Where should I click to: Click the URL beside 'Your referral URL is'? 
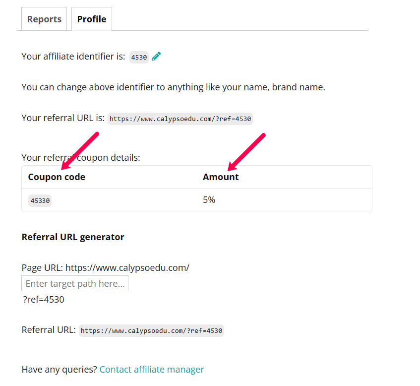[x=180, y=119]
